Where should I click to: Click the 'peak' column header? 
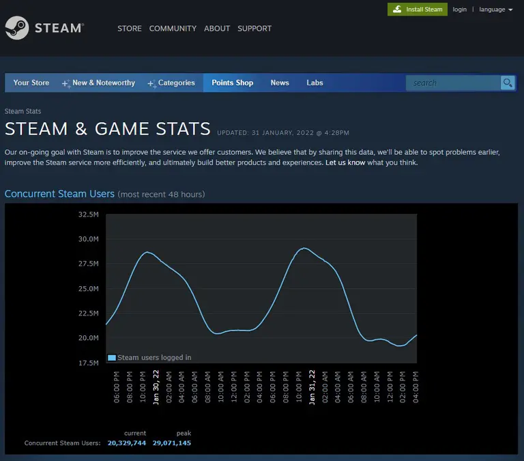tap(184, 433)
